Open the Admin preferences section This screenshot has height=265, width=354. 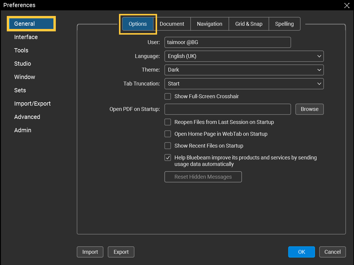pyautogui.click(x=22, y=130)
